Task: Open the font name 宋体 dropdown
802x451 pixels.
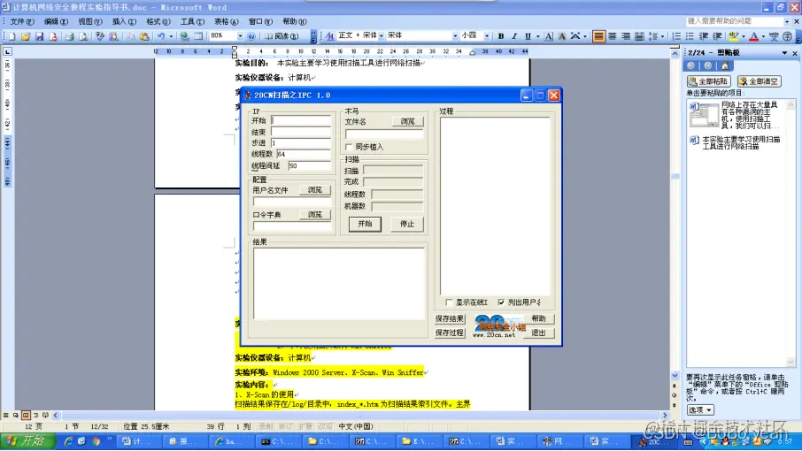Action: 455,35
